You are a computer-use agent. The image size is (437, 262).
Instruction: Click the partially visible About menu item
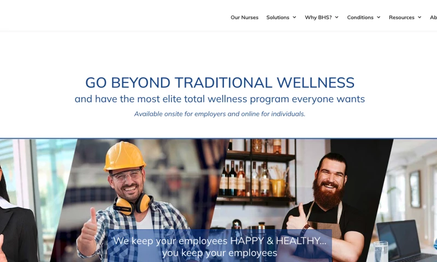[433, 17]
